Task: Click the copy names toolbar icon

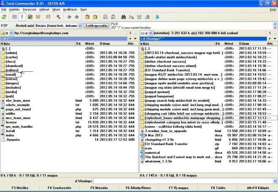Action: (x=147, y=17)
